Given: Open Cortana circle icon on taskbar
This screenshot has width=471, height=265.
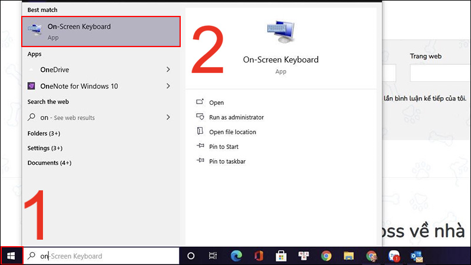Looking at the screenshot, I should tap(191, 256).
